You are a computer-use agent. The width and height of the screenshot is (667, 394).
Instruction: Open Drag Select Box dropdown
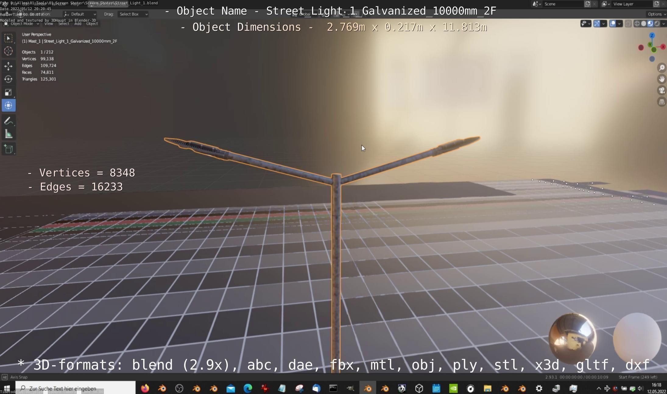click(x=133, y=14)
